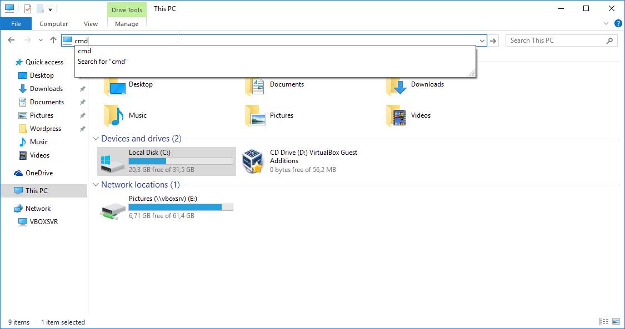This screenshot has height=329, width=625.
Task: Click the Forward navigation arrow
Action: [28, 40]
